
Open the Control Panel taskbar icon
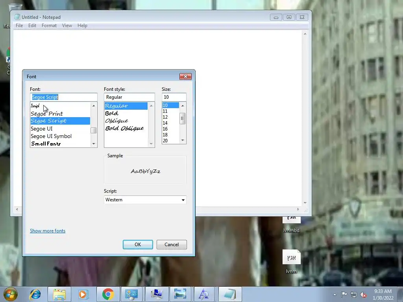click(131, 294)
